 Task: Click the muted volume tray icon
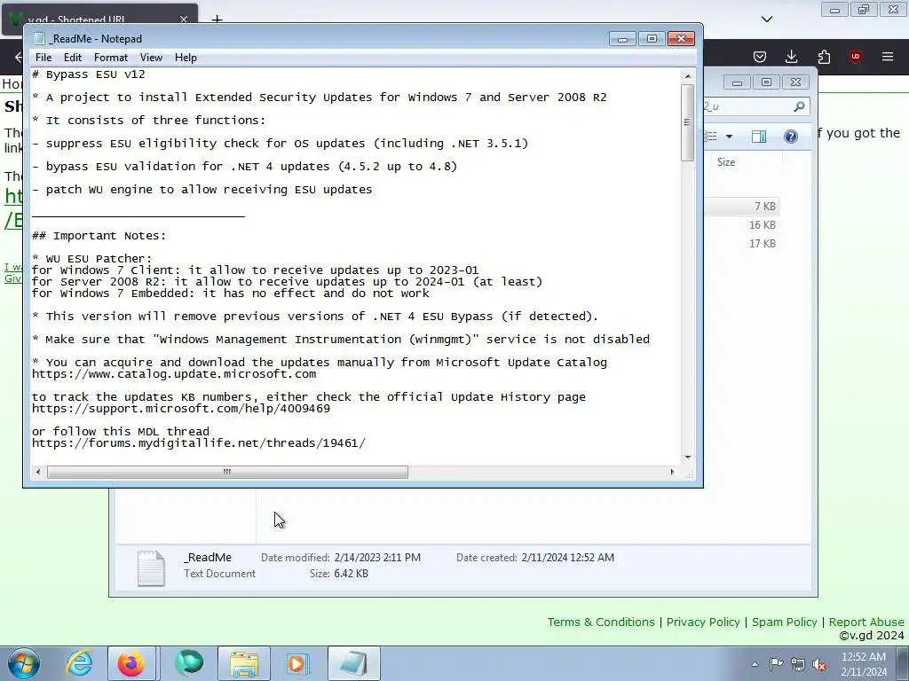click(819, 664)
